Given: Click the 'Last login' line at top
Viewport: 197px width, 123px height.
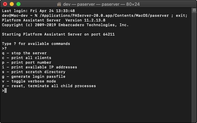Looking at the screenshot, I should 38,11.
